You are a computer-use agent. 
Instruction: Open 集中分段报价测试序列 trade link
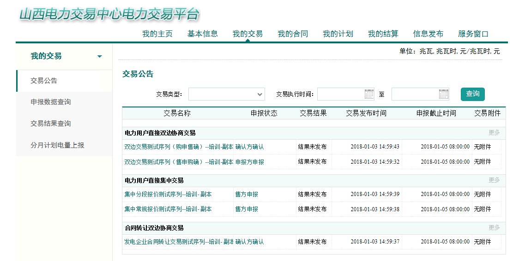(168, 194)
